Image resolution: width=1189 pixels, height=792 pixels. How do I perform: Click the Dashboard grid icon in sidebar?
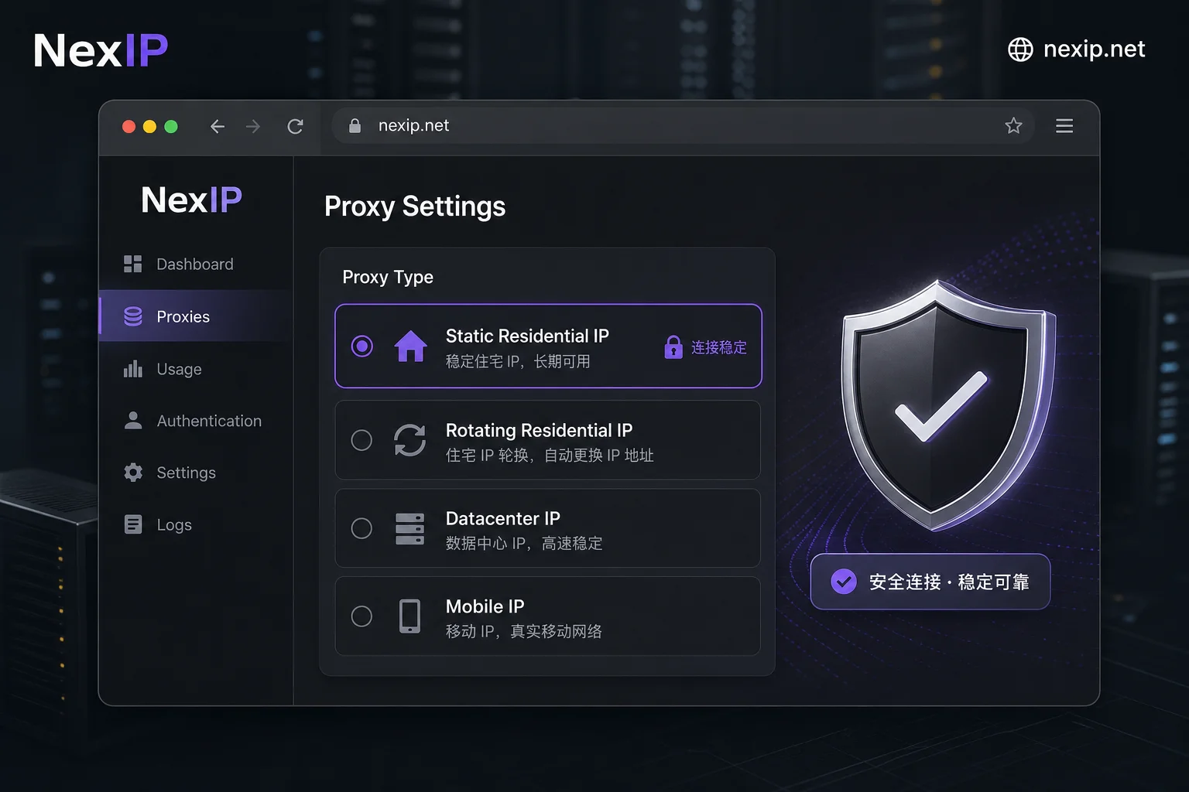coord(133,264)
